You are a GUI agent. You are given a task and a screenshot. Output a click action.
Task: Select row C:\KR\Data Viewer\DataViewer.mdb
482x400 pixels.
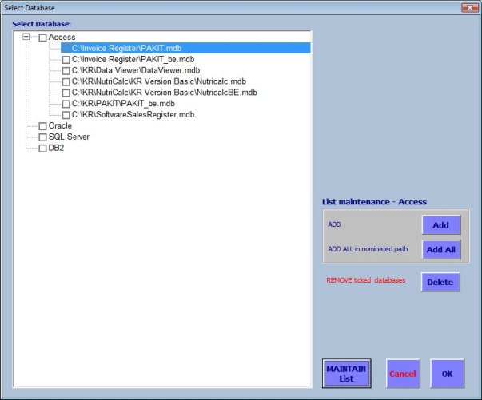tap(136, 70)
